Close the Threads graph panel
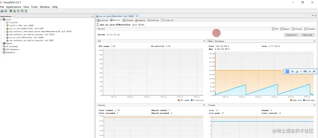Screen dimensions: 318x138 click(314, 105)
